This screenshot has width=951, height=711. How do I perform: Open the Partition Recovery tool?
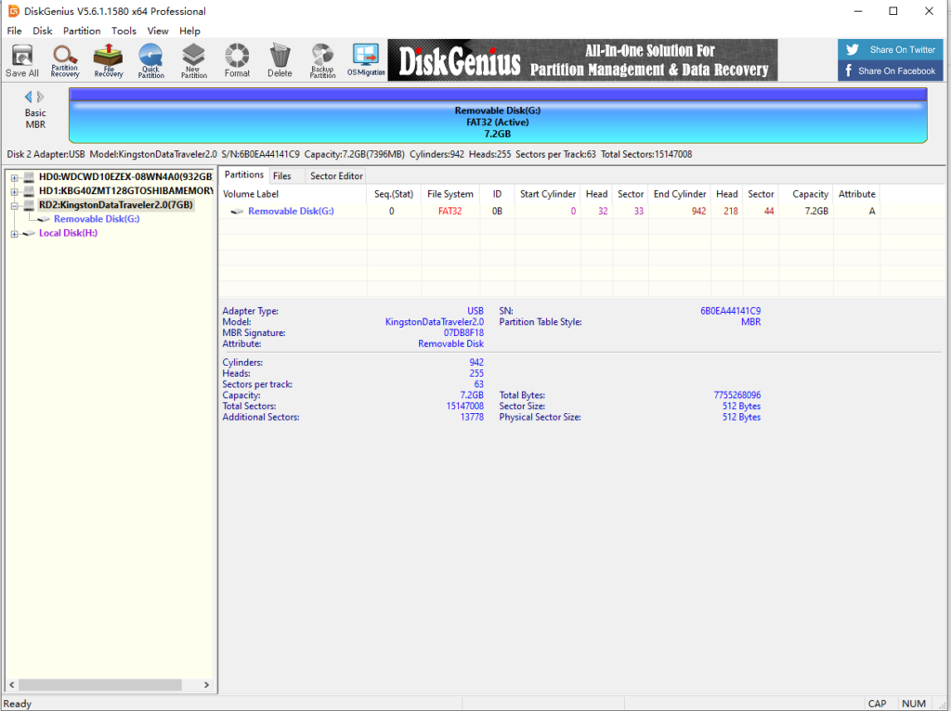[64, 60]
